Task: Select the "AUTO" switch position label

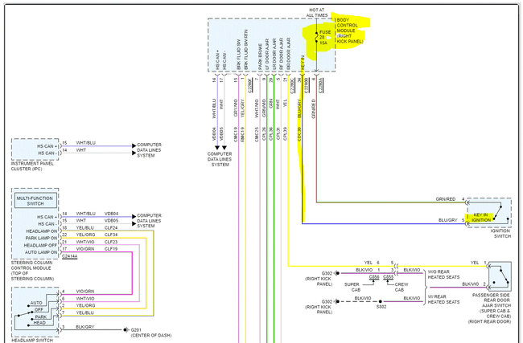Action: pyautogui.click(x=36, y=303)
